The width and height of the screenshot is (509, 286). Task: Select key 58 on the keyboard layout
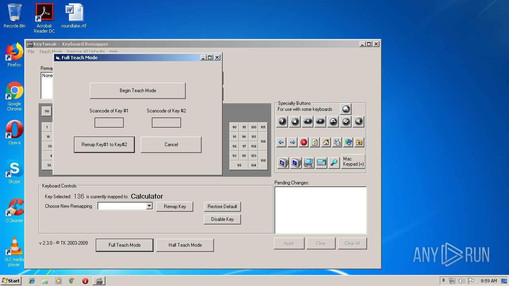[x=48, y=165]
